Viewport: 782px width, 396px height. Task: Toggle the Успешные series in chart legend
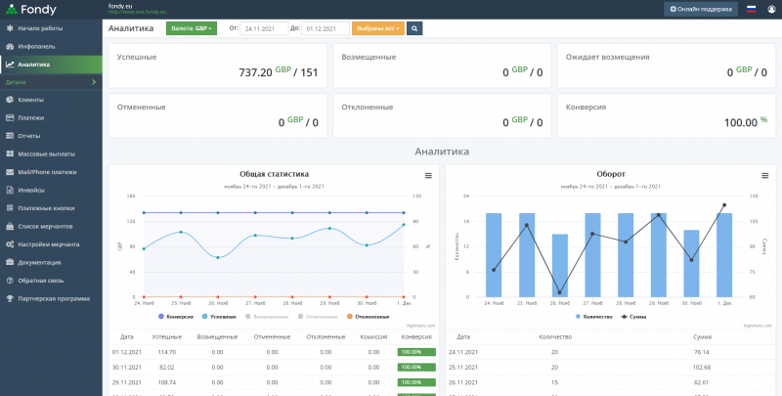216,316
